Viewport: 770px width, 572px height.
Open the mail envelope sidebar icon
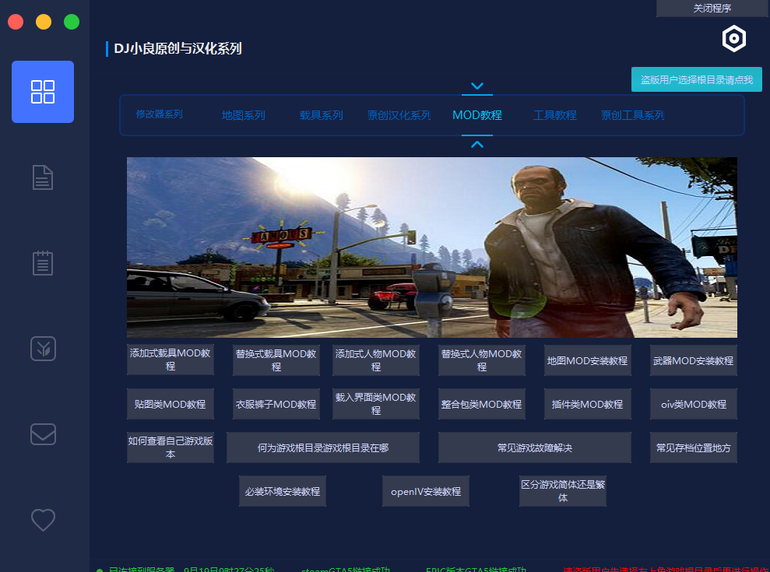(x=43, y=433)
